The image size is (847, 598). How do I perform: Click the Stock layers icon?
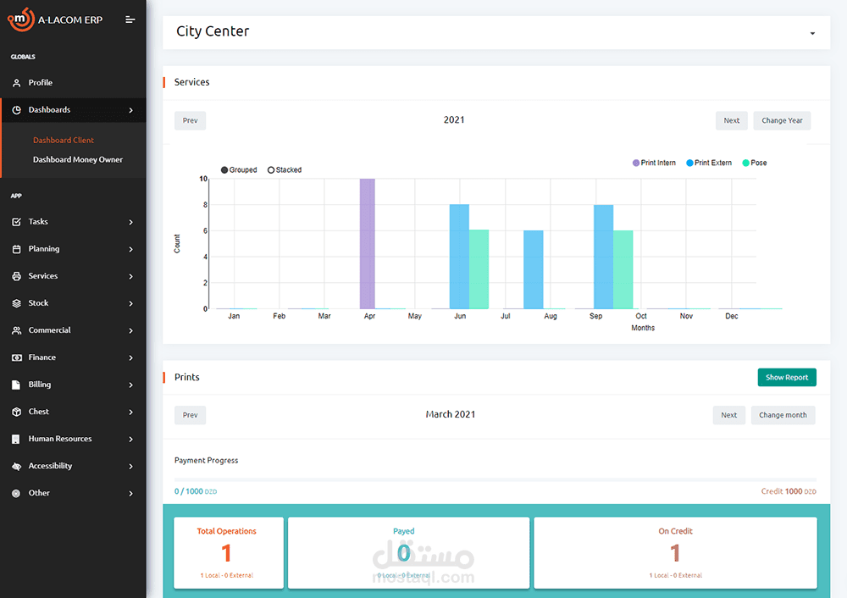(17, 303)
